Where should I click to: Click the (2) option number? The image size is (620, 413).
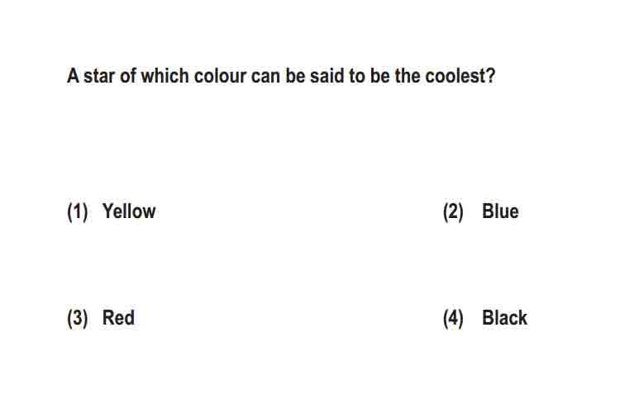coord(453,211)
